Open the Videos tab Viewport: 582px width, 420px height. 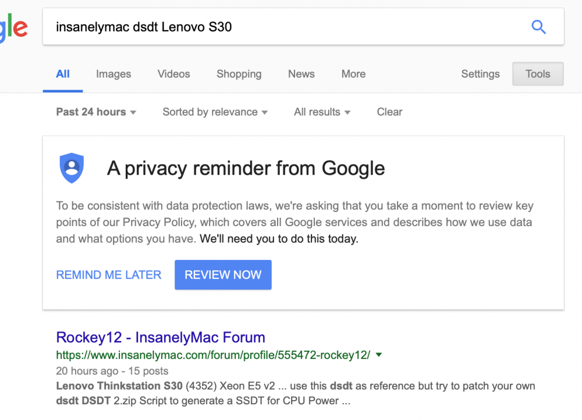(x=173, y=74)
